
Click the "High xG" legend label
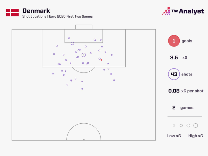click(196, 136)
